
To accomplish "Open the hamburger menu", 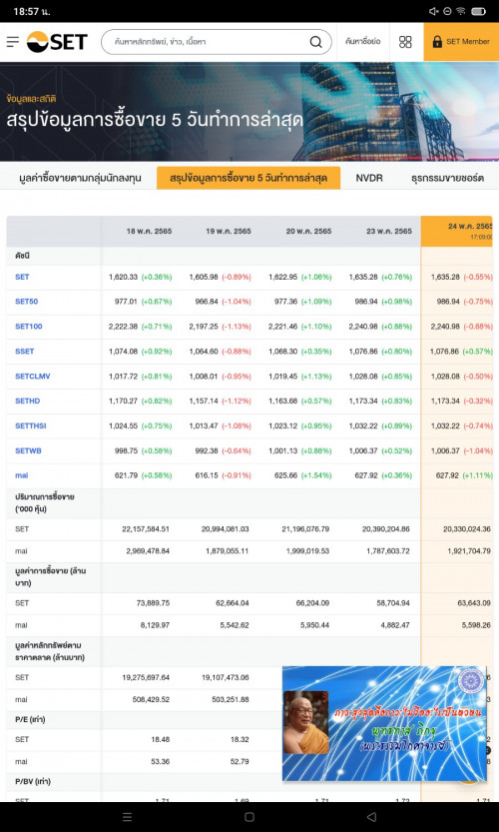I will tap(13, 41).
